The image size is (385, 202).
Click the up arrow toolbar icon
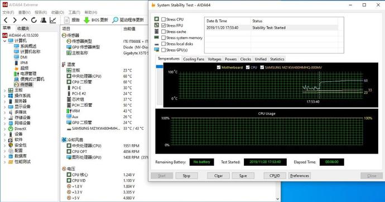(x=24, y=19)
